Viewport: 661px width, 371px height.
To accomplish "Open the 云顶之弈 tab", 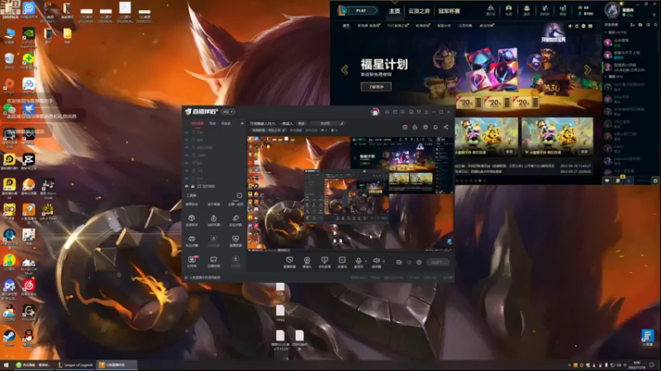I will (x=419, y=11).
